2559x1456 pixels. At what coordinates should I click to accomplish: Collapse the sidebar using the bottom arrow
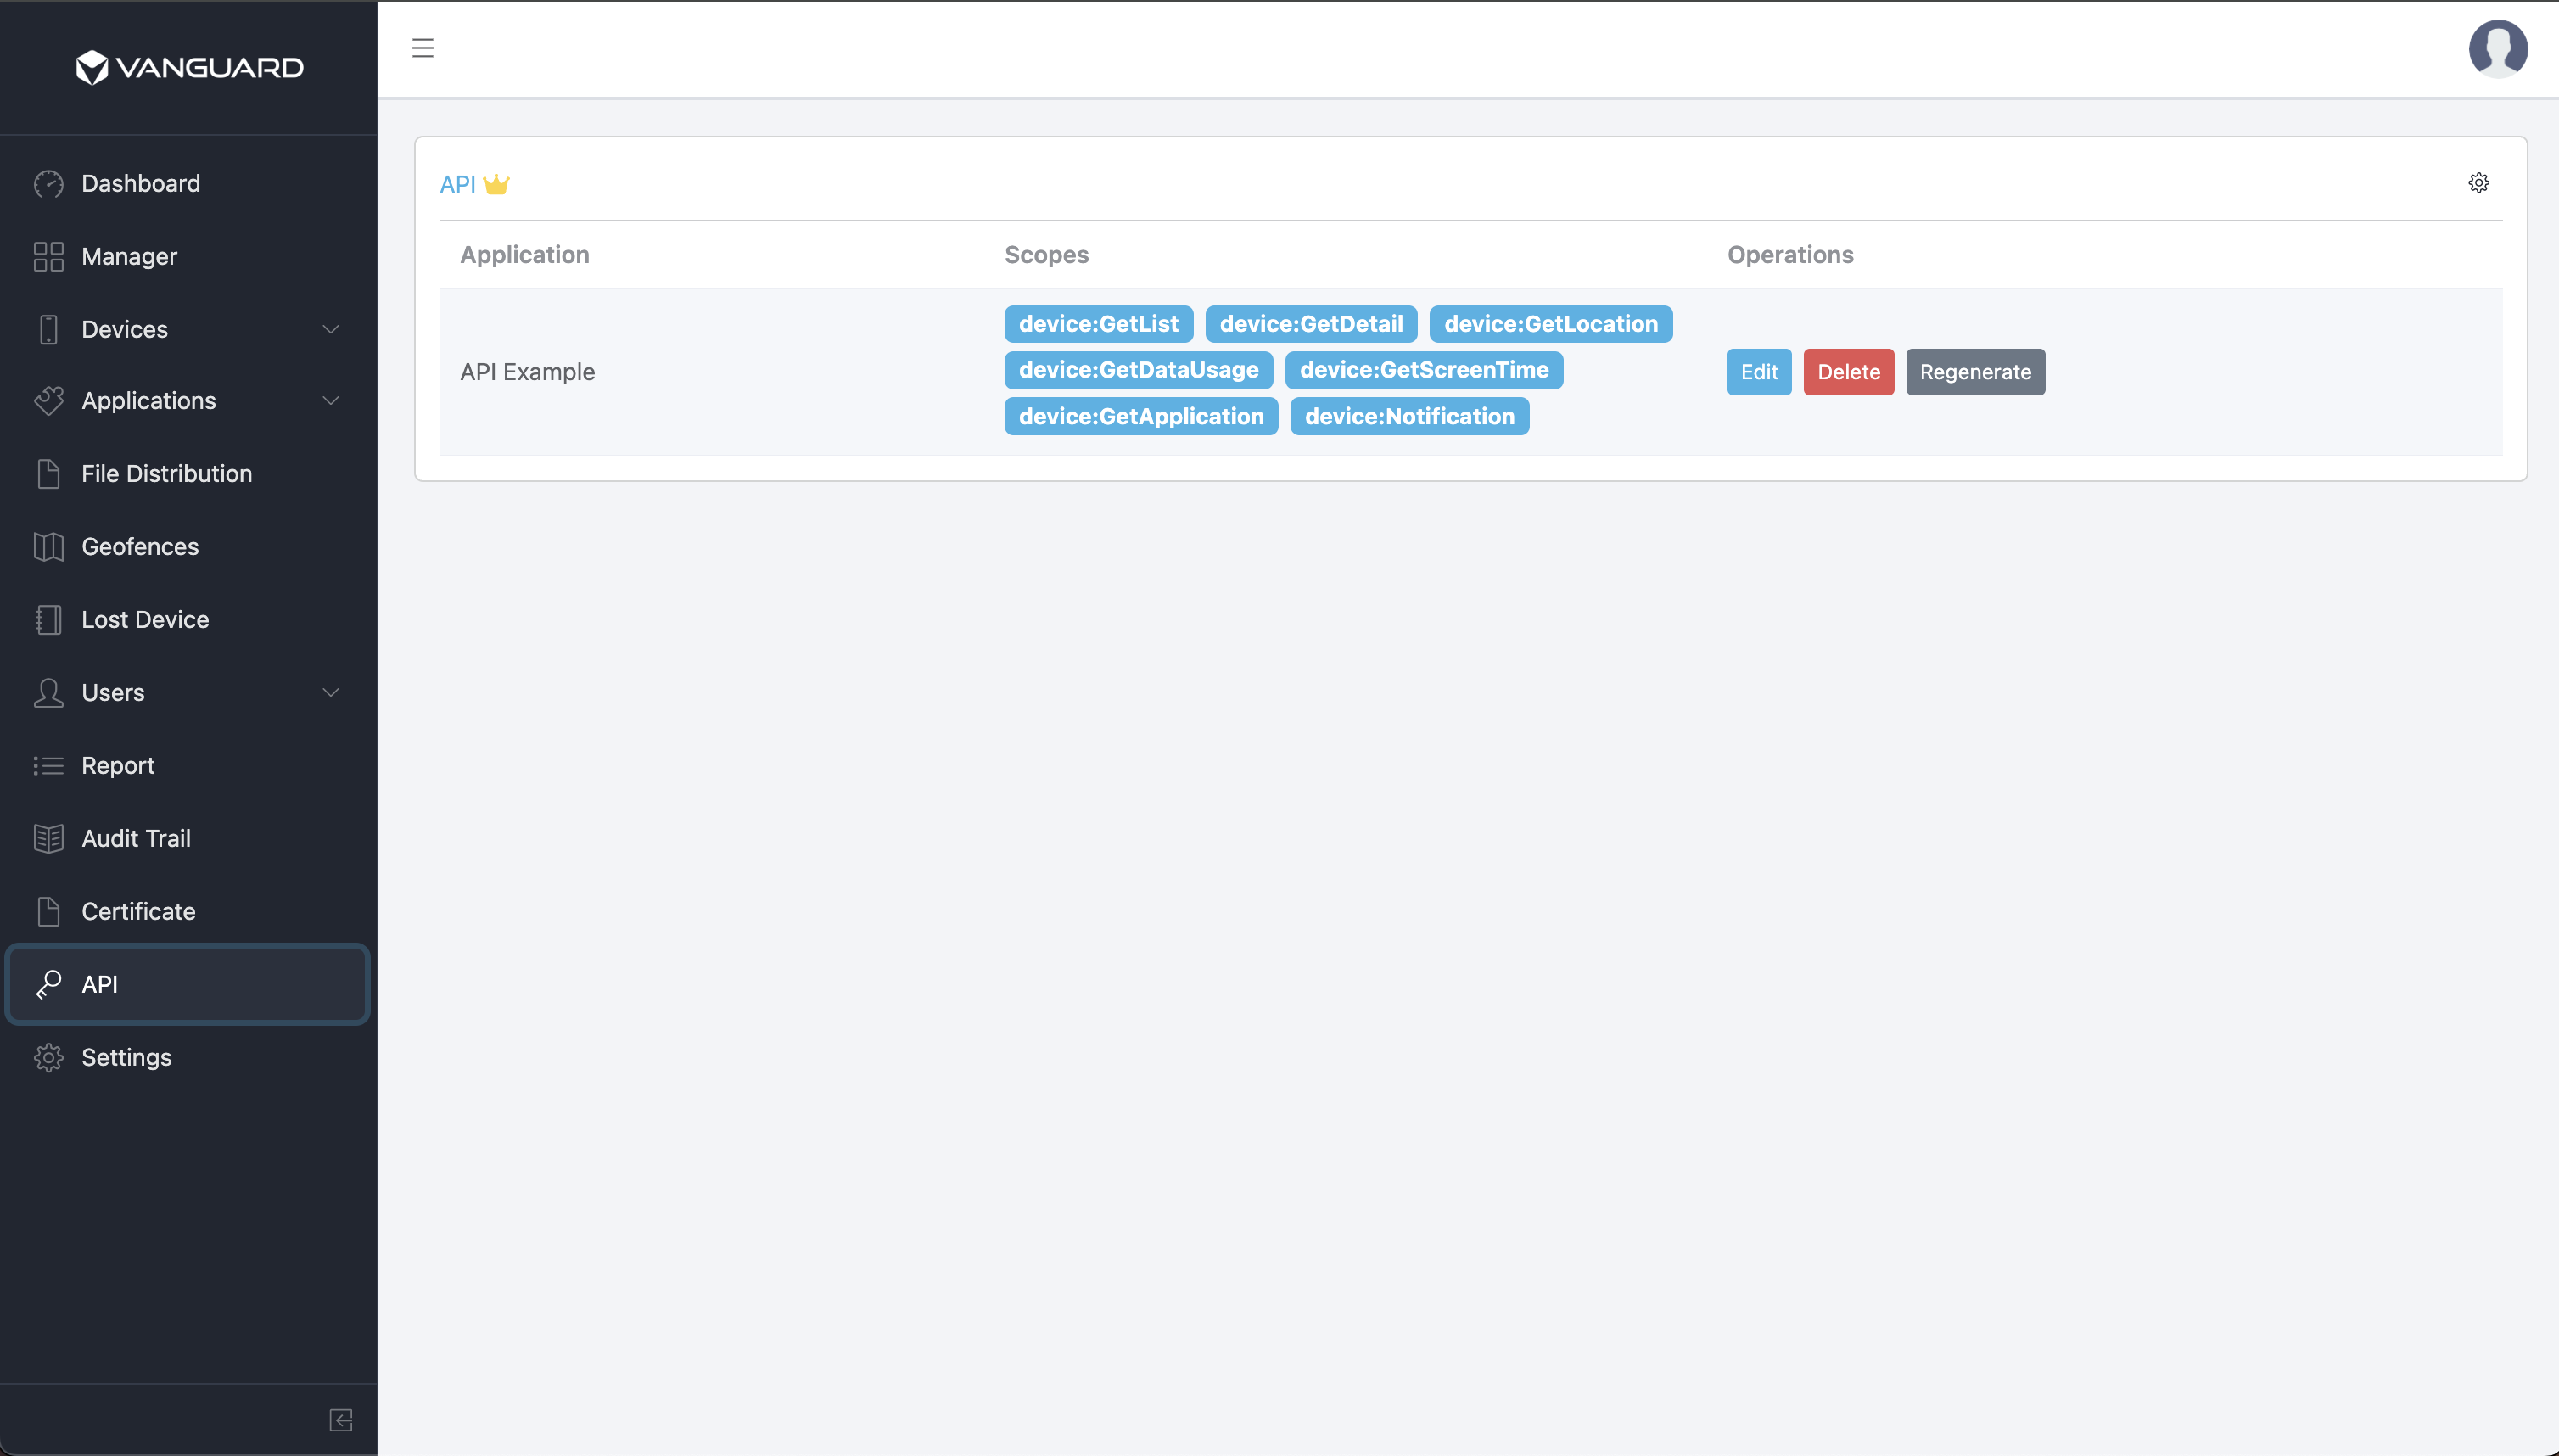pos(340,1420)
